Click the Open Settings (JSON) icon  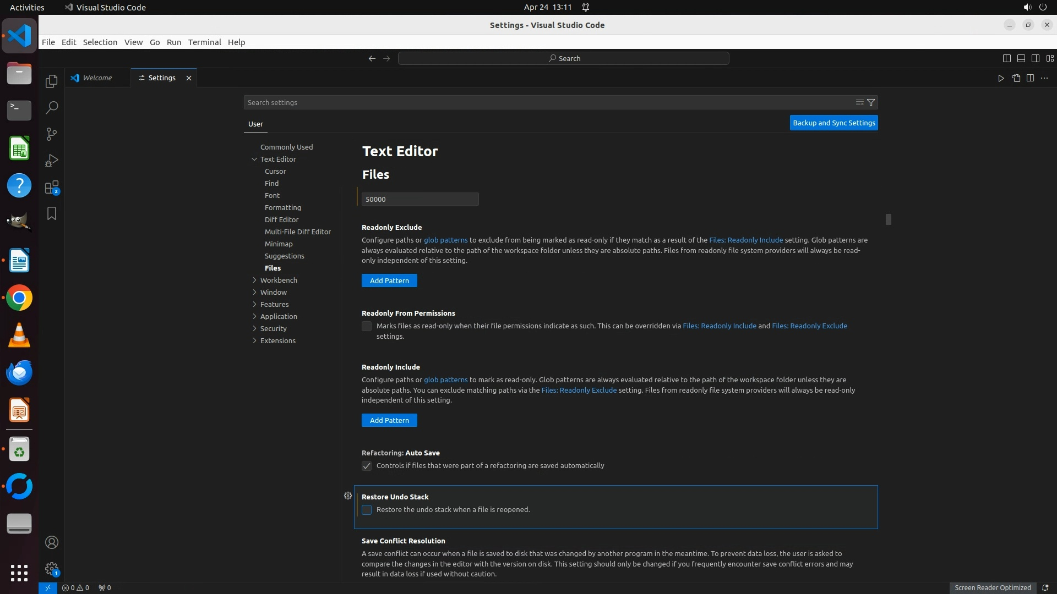click(x=1016, y=78)
